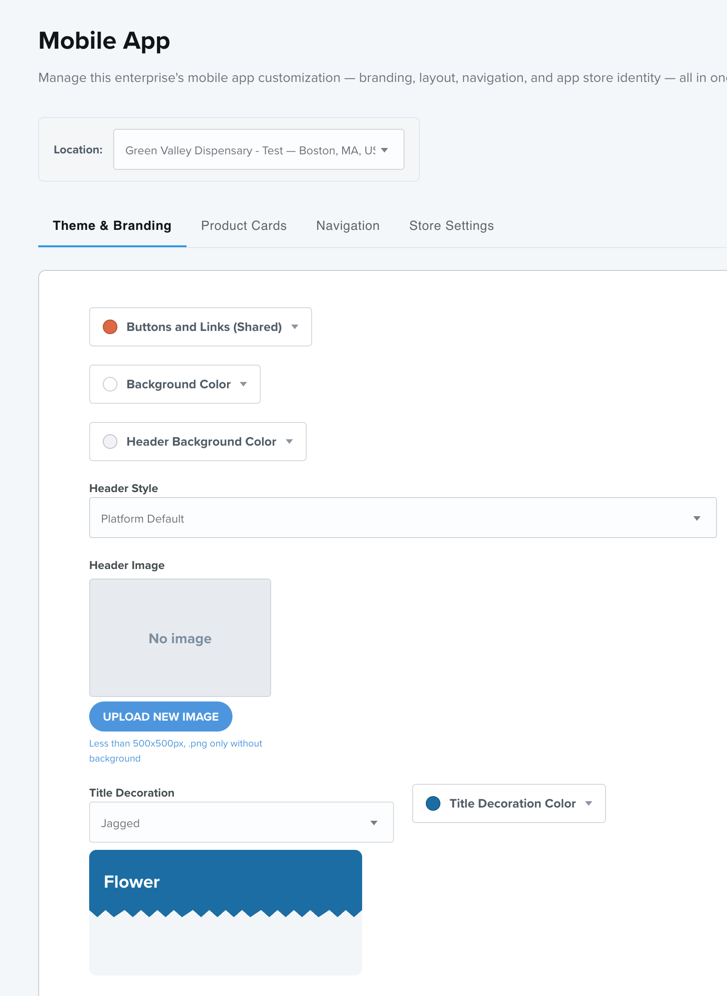Viewport: 727px width, 996px height.
Task: Expand the Buttons and Links (Shared) arrow
Action: (x=295, y=327)
